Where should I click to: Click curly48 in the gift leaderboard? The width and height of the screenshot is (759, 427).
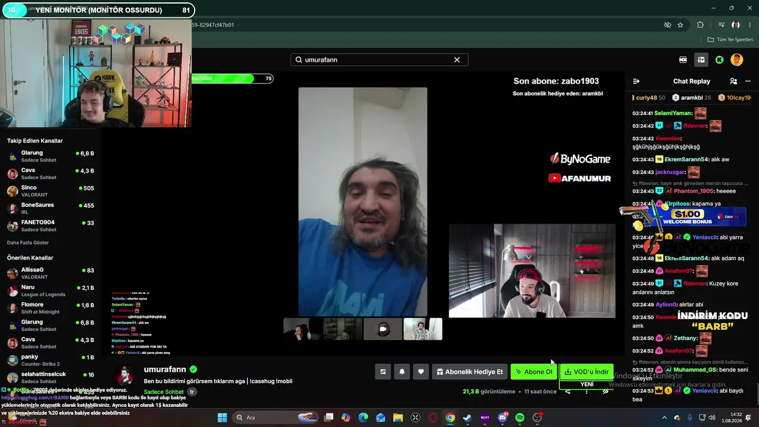(x=646, y=98)
